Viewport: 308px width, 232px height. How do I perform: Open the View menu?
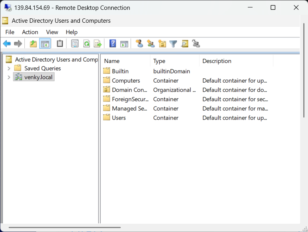tap(52, 32)
